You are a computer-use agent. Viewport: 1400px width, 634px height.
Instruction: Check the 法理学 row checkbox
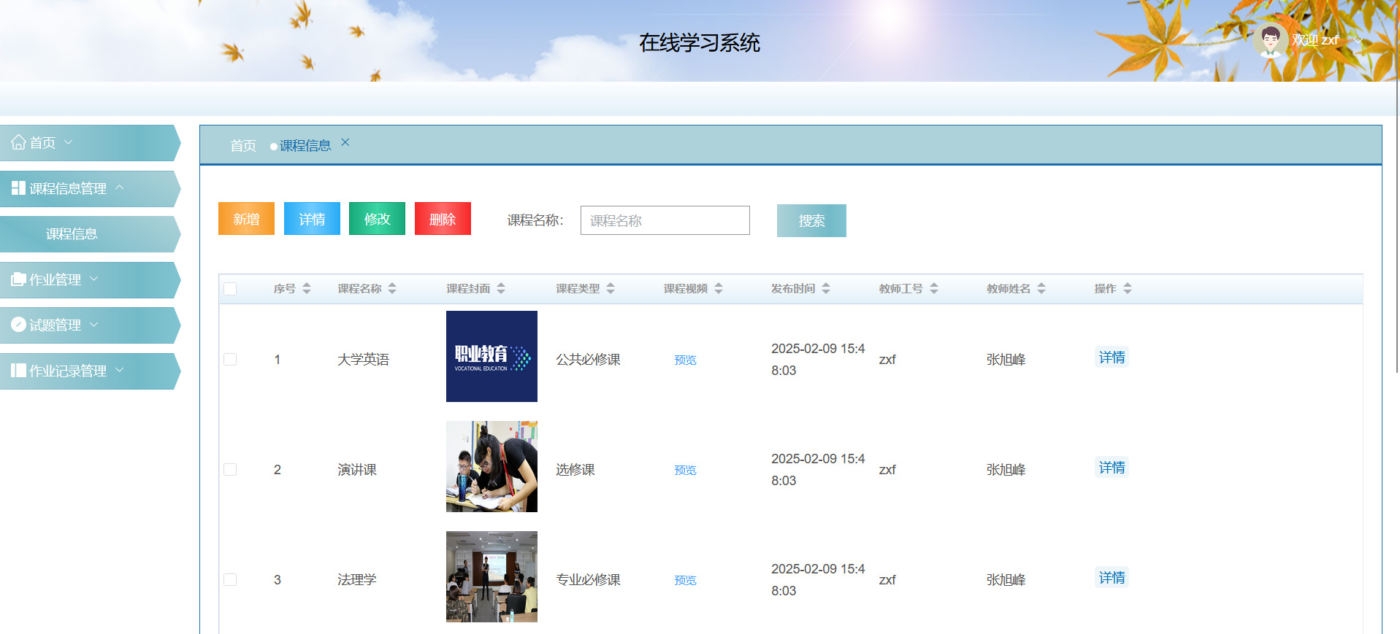230,579
